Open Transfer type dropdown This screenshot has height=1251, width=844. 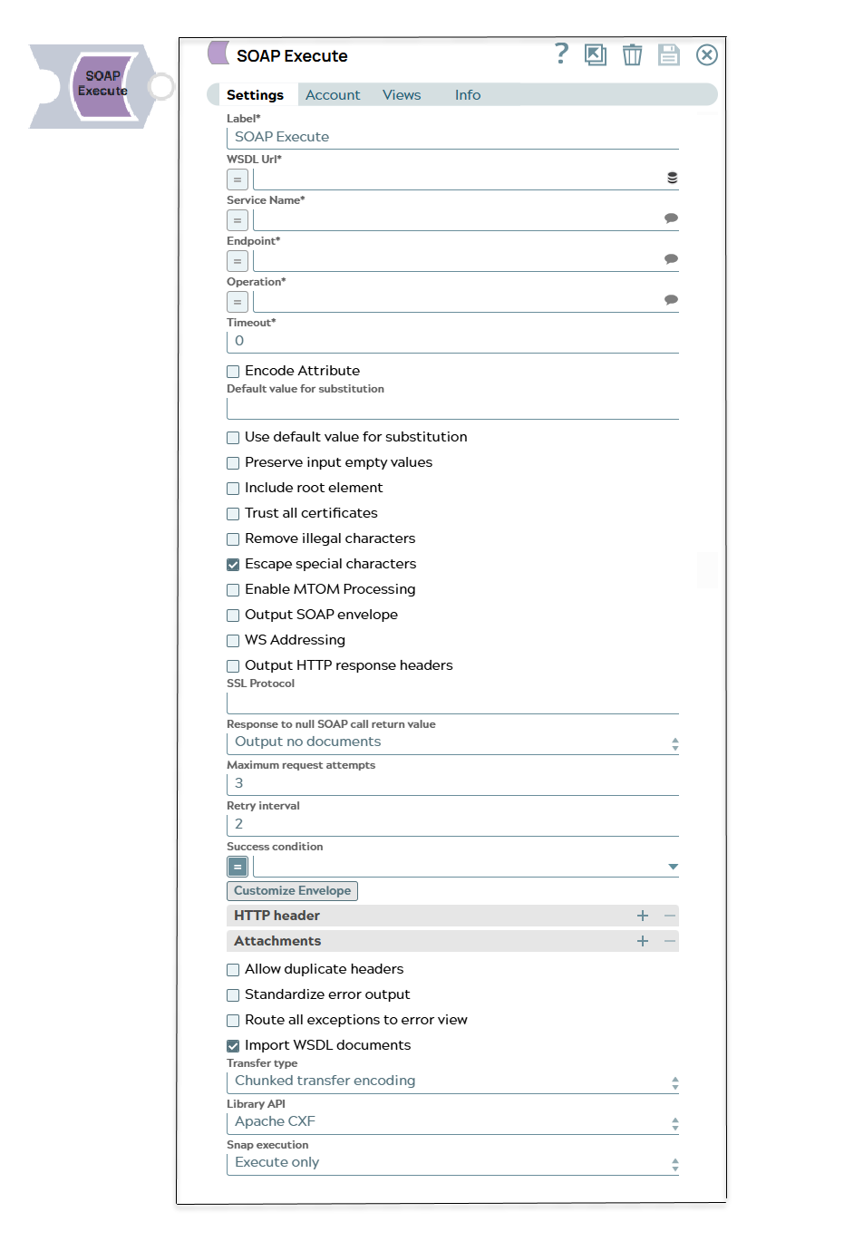451,1081
